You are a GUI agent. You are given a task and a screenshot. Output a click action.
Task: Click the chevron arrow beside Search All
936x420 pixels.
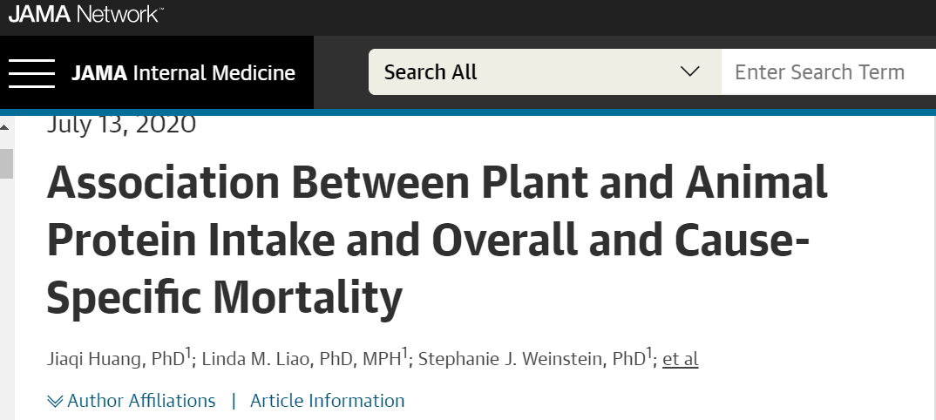pyautogui.click(x=690, y=72)
